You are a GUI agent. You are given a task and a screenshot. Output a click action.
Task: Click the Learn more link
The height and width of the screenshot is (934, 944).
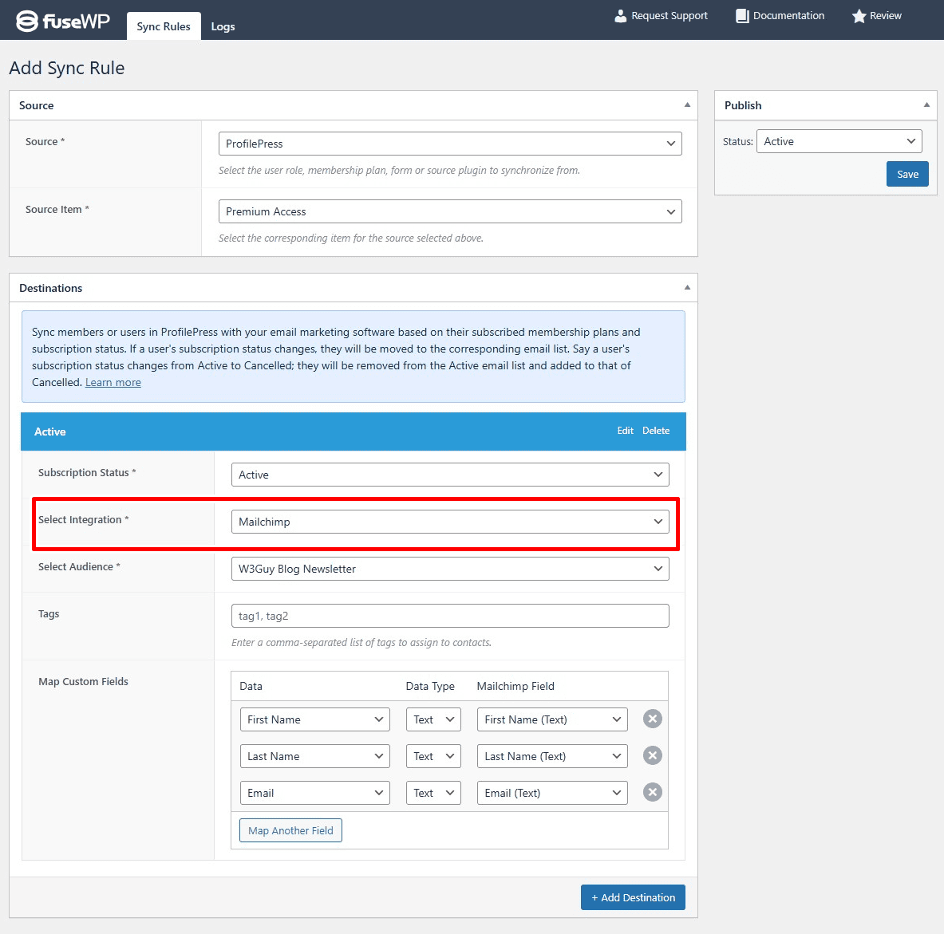coord(113,383)
